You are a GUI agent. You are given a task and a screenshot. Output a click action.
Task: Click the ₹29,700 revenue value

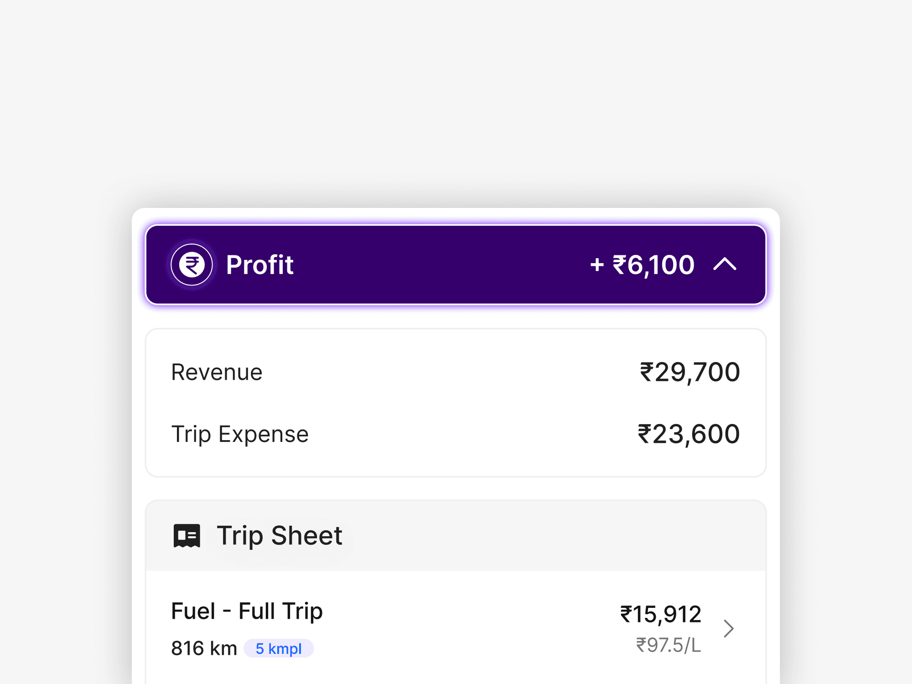click(689, 372)
